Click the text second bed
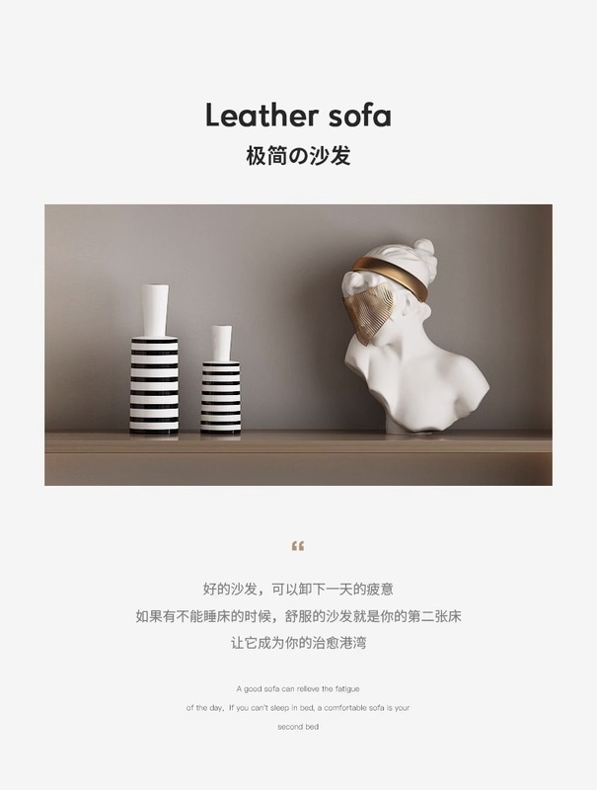 298,727
